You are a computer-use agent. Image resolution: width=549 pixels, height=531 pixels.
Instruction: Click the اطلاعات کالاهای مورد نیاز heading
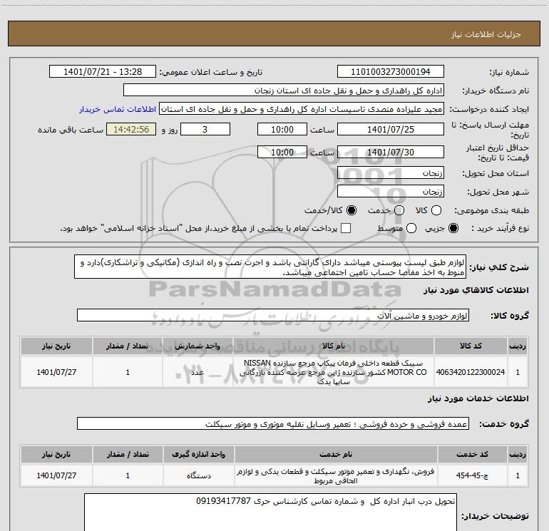click(x=476, y=290)
